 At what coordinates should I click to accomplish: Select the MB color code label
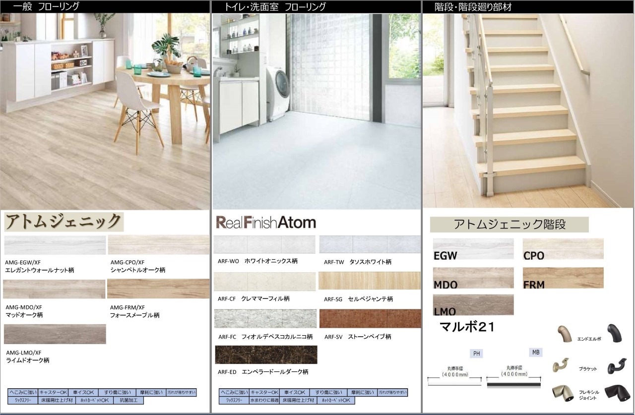pyautogui.click(x=536, y=352)
